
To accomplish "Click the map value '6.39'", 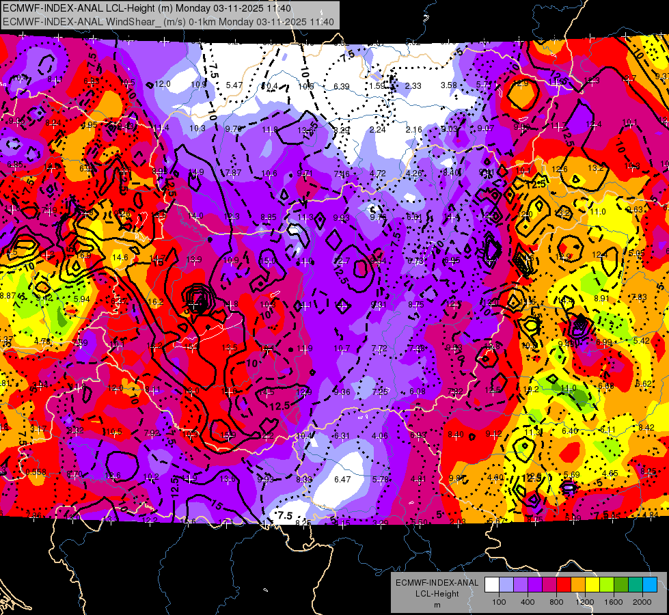I will 341,86.
